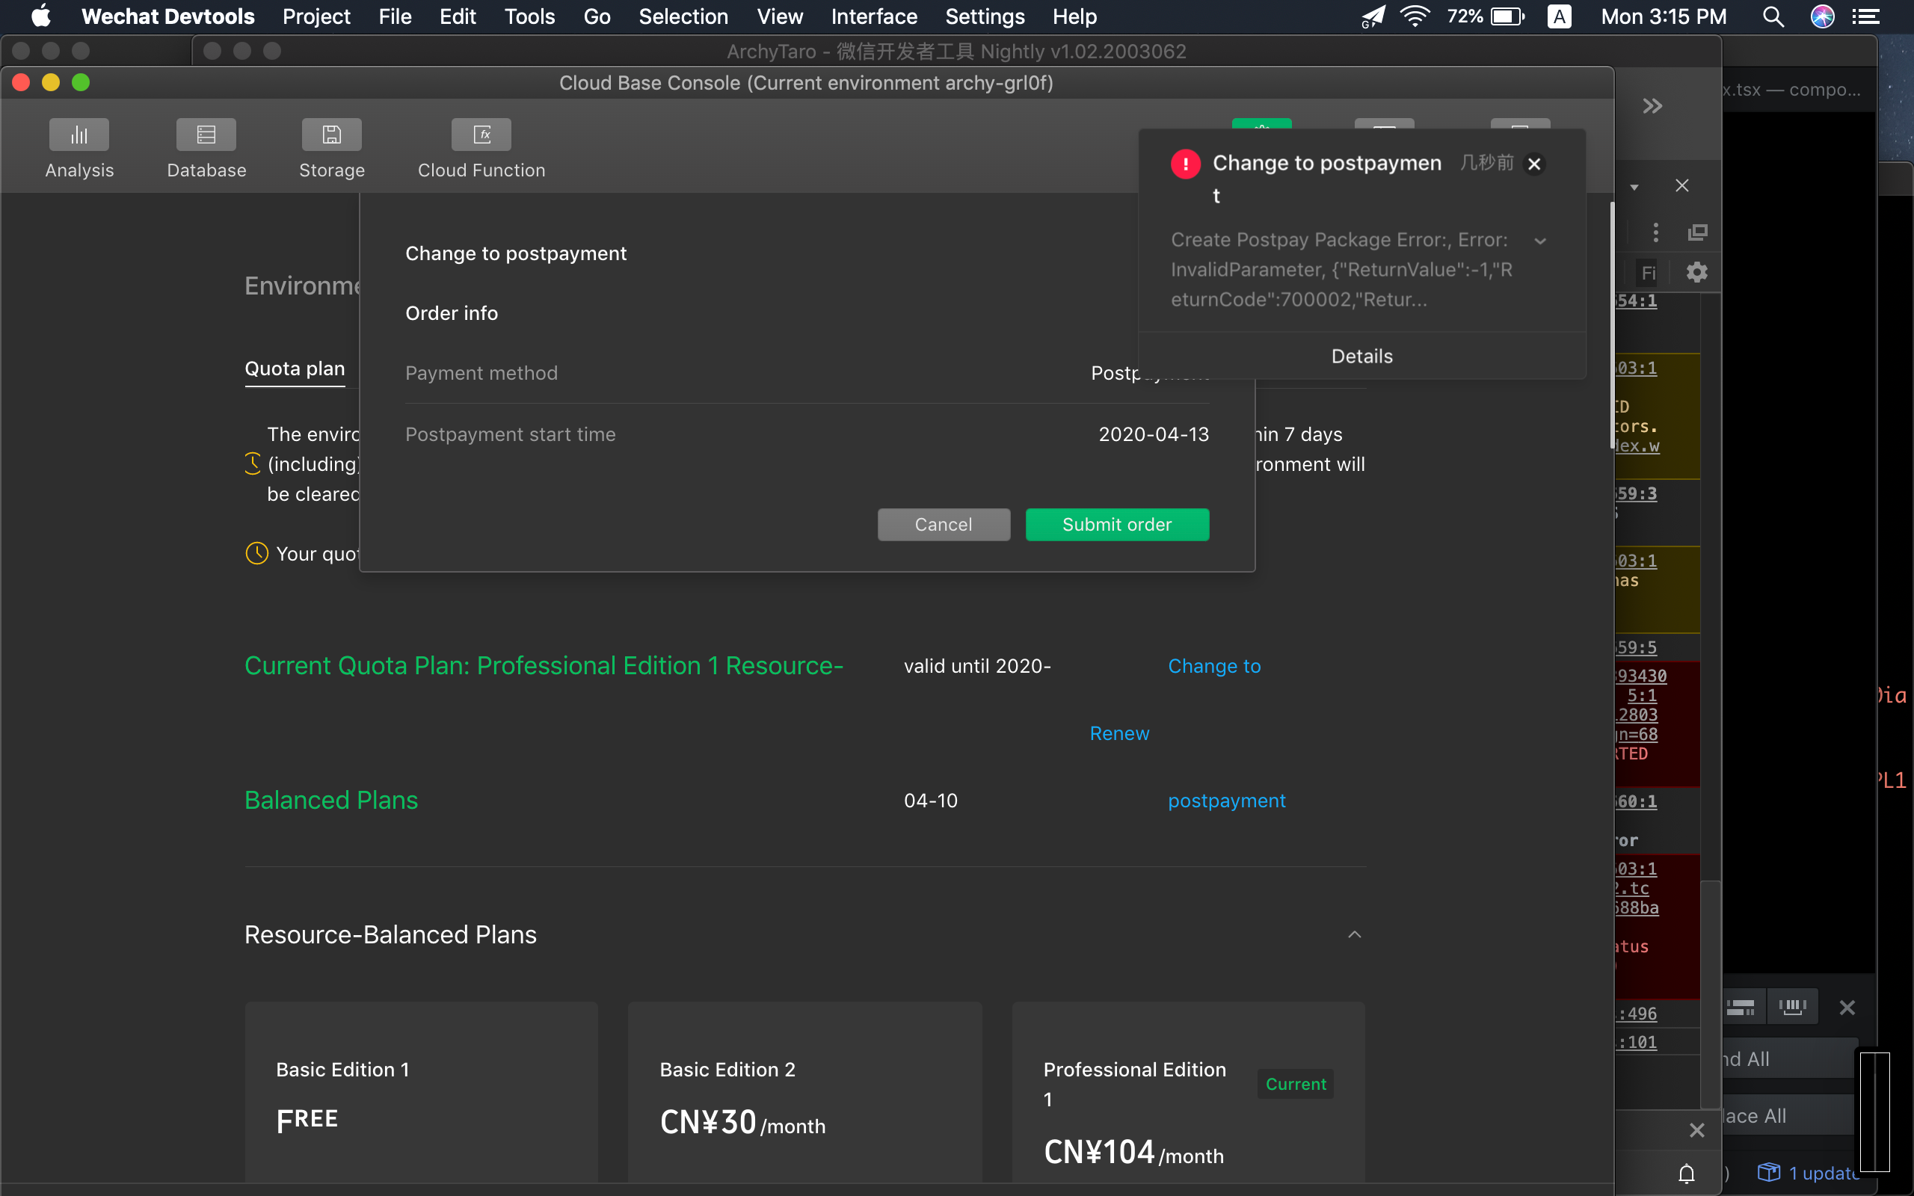
Task: Open the devtools dropdown triangle
Action: click(1634, 187)
